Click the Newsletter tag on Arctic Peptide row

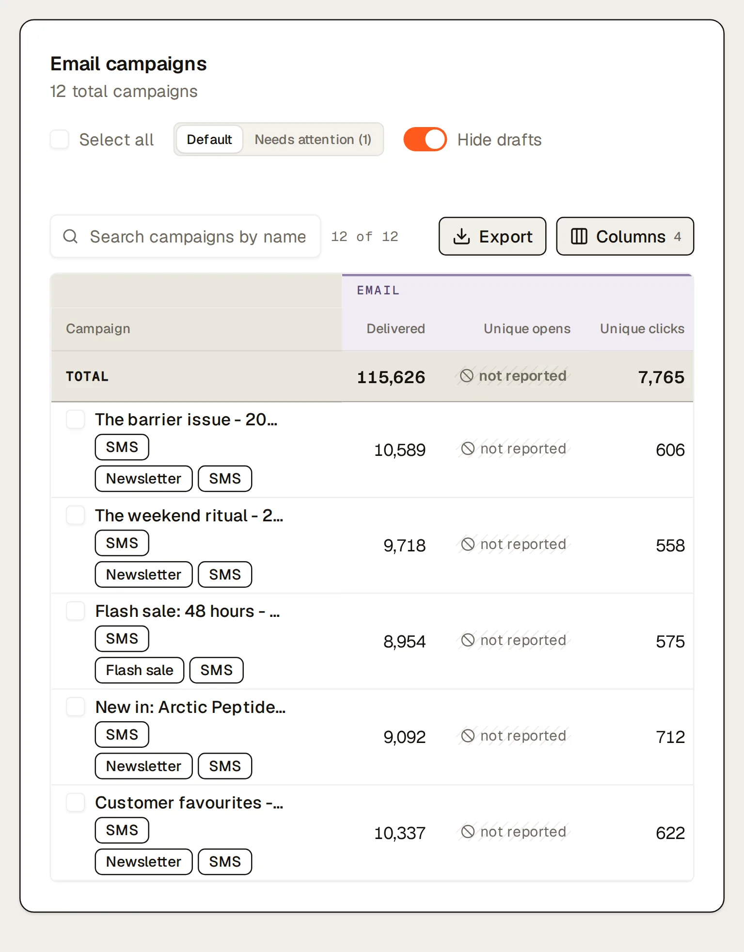144,766
